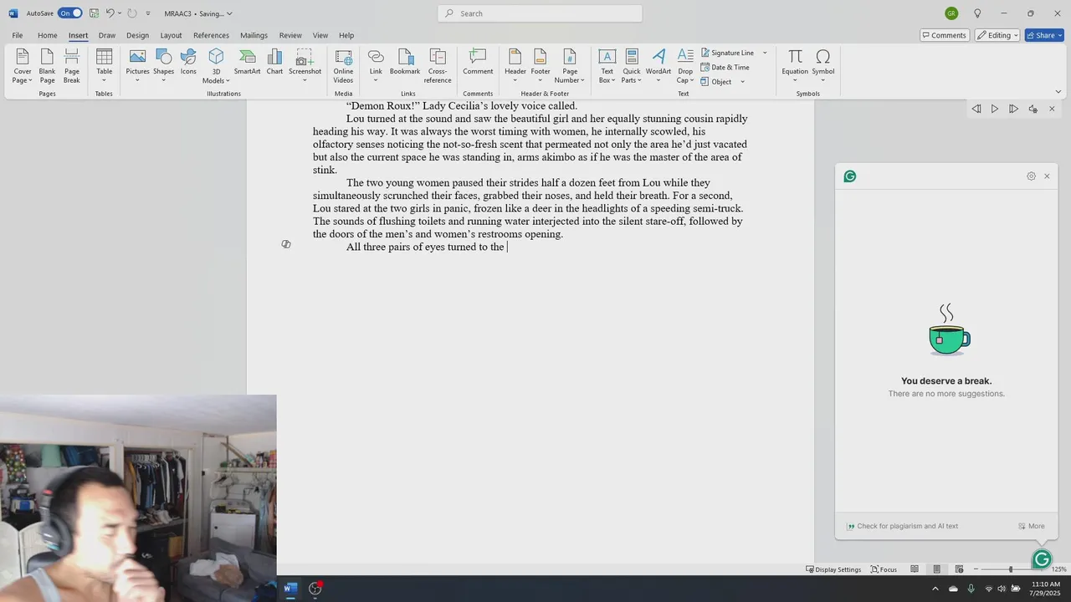Open the Link insert option
Screen dimensions: 1071x602
click(376, 66)
